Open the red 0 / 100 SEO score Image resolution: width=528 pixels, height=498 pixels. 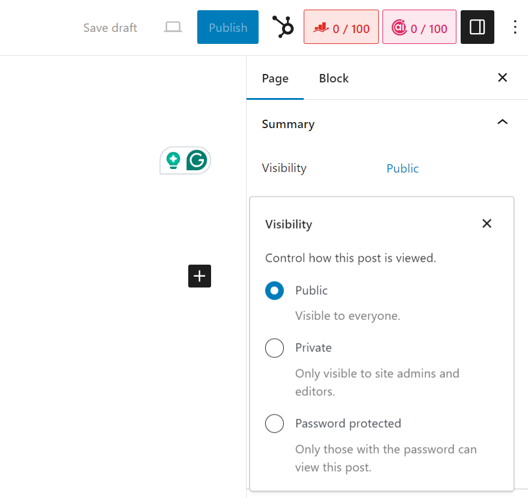tap(341, 27)
